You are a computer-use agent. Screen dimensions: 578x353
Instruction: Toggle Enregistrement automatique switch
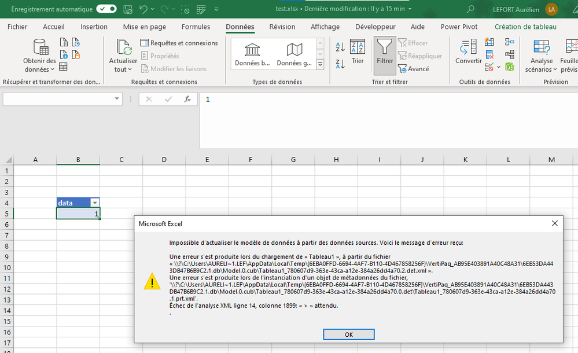pyautogui.click(x=106, y=9)
